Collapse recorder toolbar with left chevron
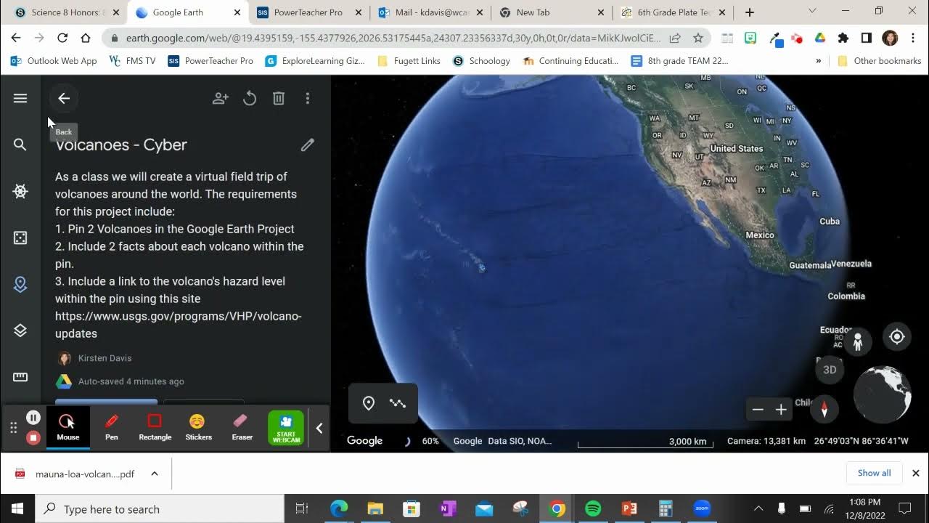929x523 pixels. (319, 428)
